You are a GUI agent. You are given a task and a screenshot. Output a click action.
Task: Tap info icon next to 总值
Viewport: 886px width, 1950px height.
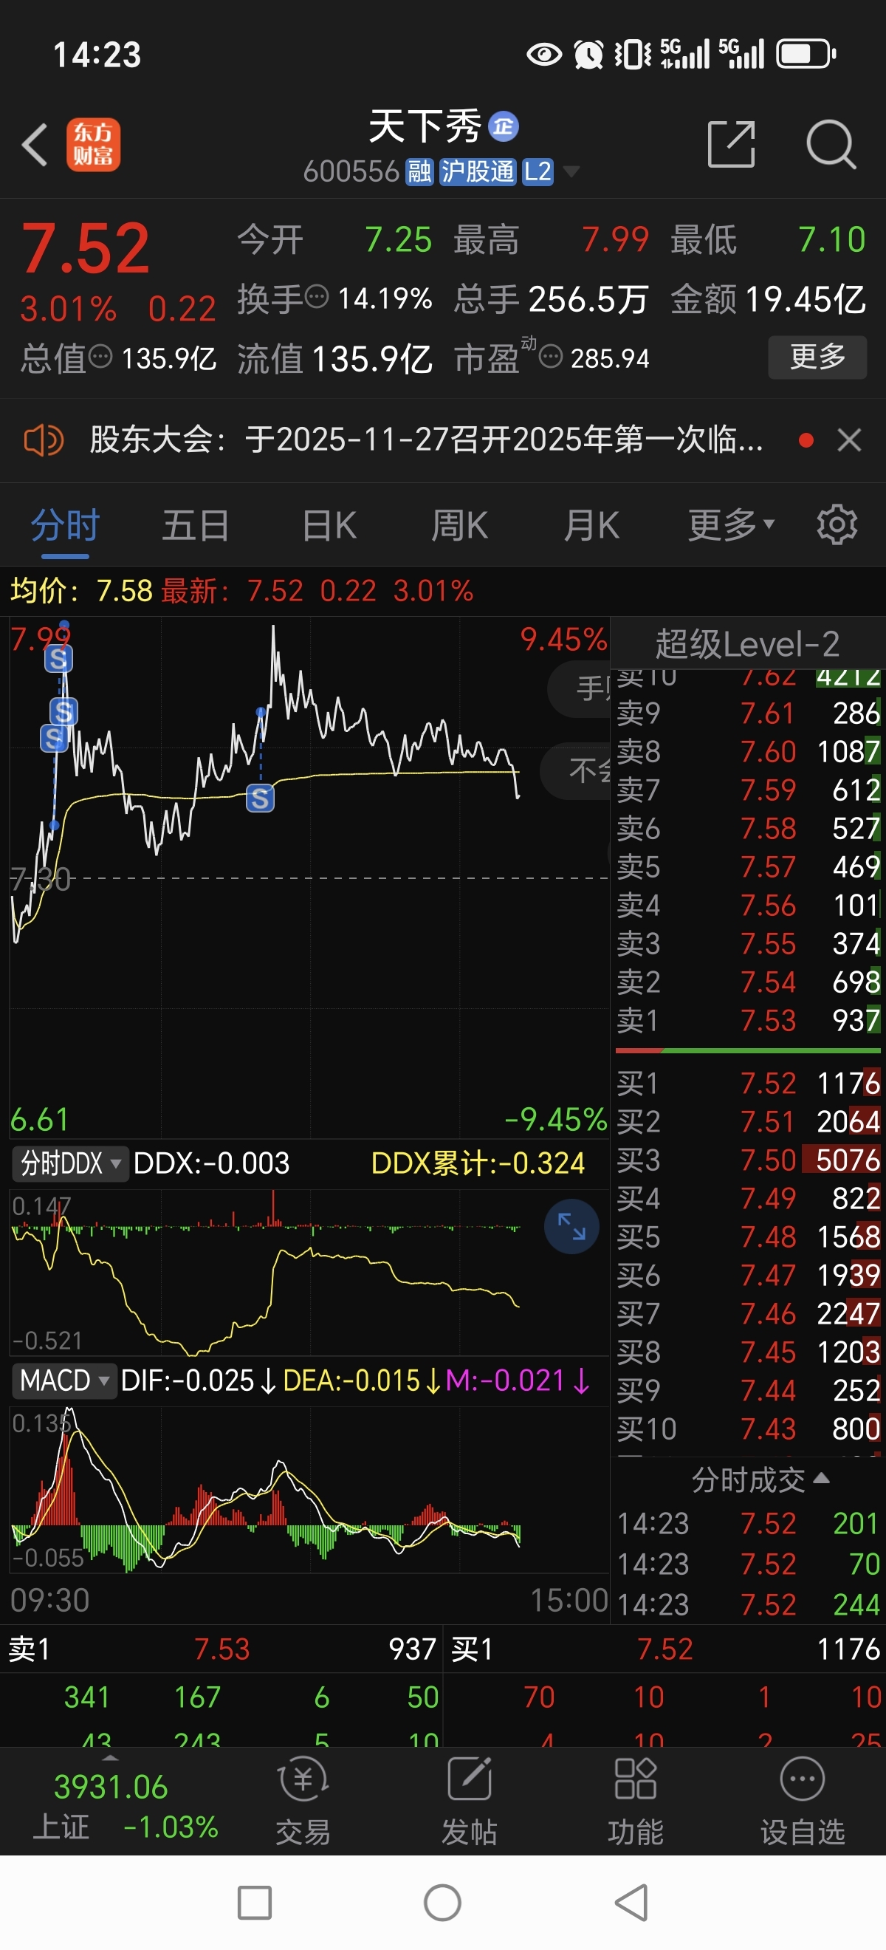100,355
